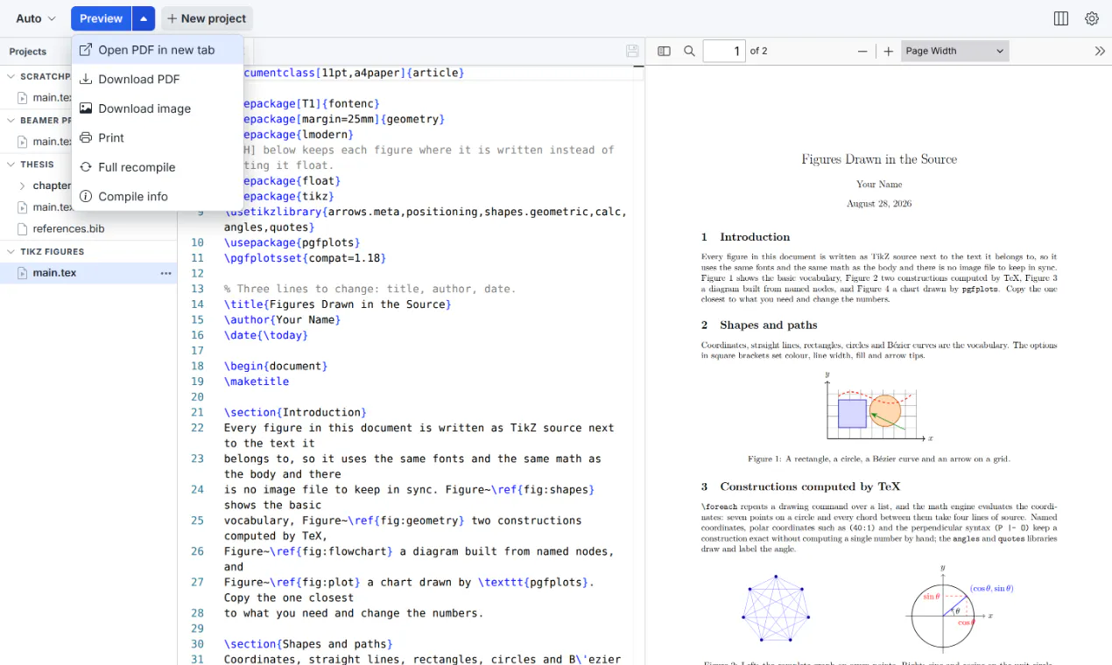This screenshot has width=1112, height=665.
Task: Click the grid figure with rectangle and circle
Action: 879,408
